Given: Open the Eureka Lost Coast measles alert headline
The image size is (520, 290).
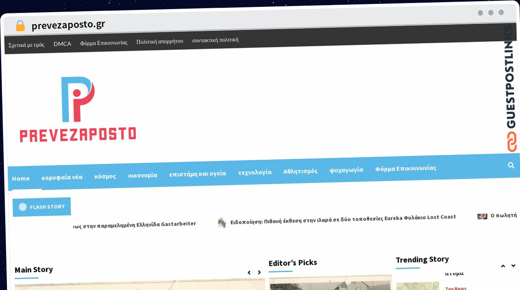Looking at the screenshot, I should point(343,219).
